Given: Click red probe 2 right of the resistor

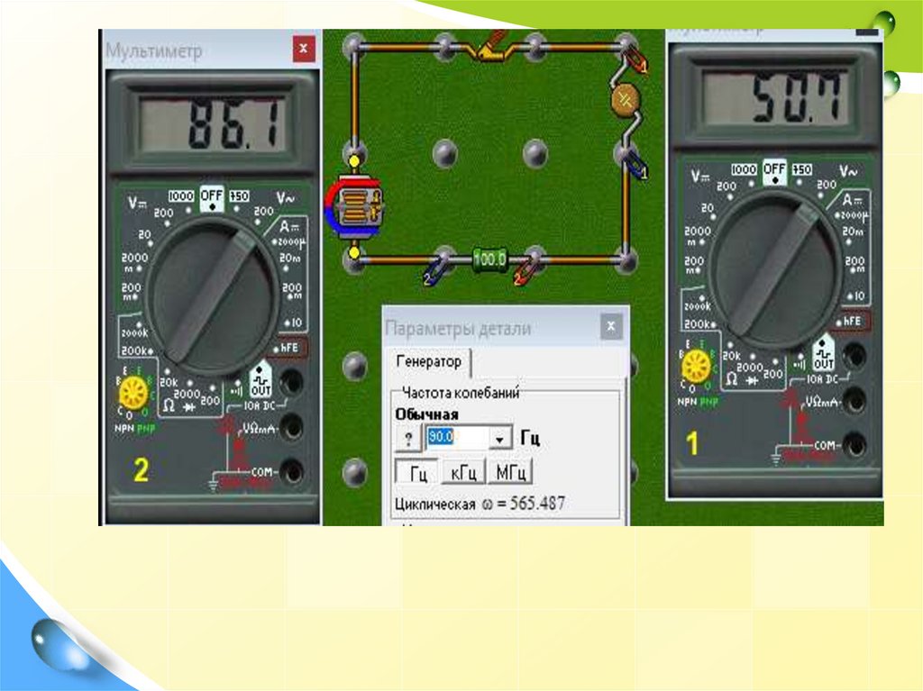Looking at the screenshot, I should pos(525,271).
